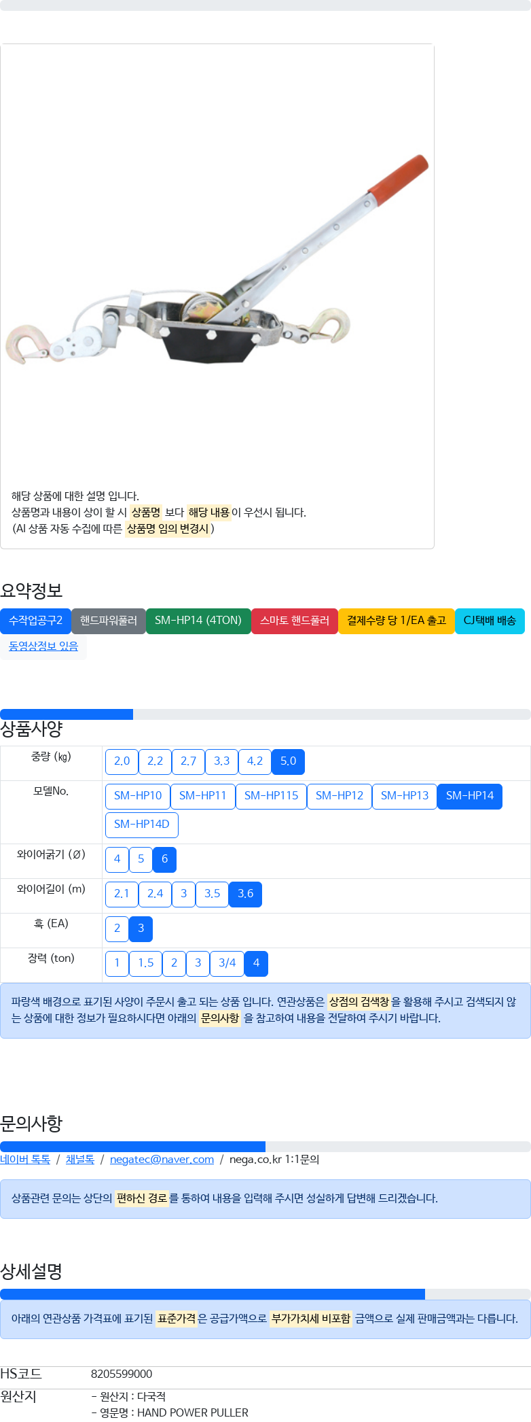Select hook quantity 2
Viewport: 531px width, 1422px height.
click(117, 929)
